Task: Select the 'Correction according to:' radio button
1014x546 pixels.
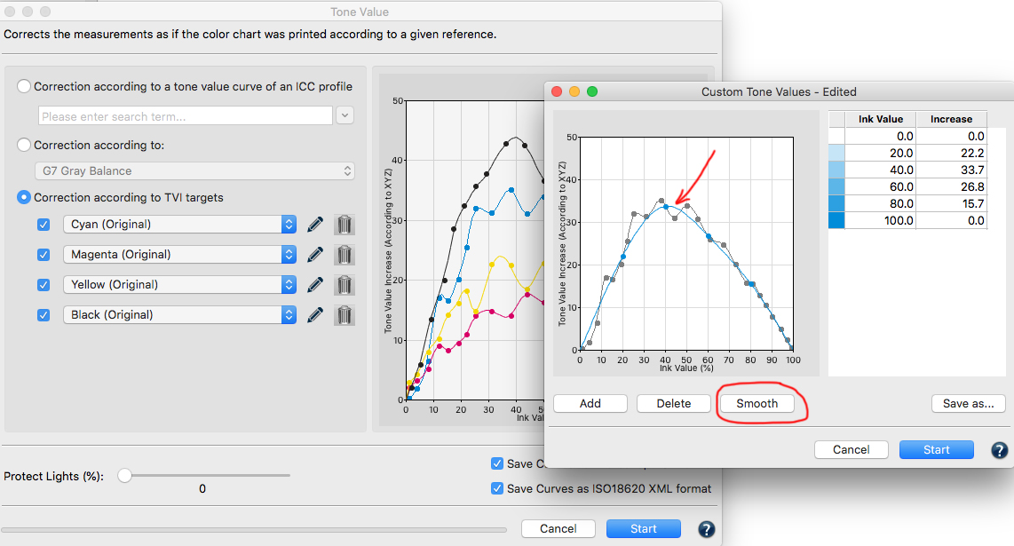Action: [x=24, y=145]
